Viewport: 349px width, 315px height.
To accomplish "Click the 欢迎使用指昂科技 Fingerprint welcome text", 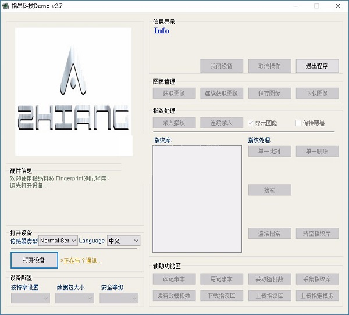I will 60,178.
